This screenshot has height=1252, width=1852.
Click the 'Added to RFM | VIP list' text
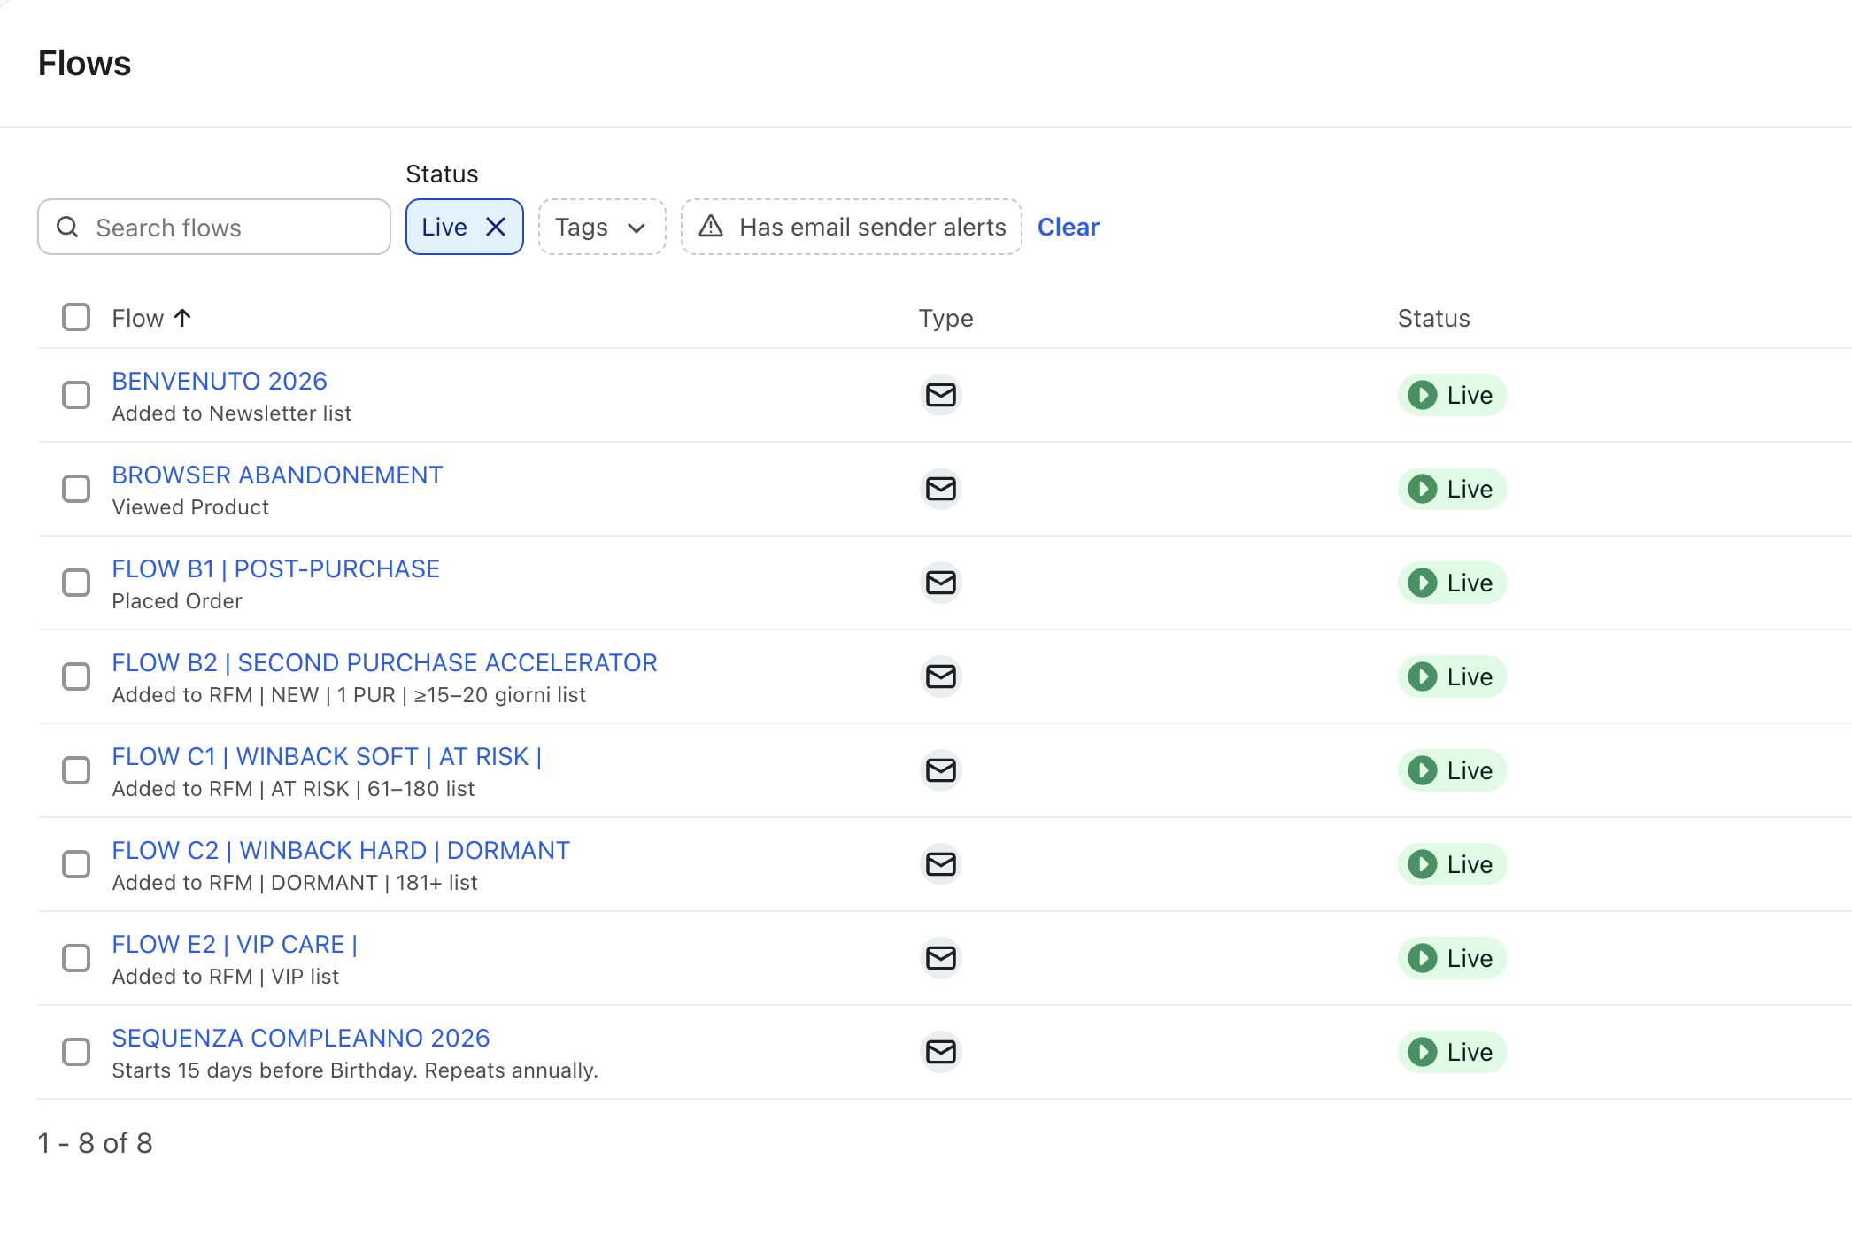coord(226,977)
